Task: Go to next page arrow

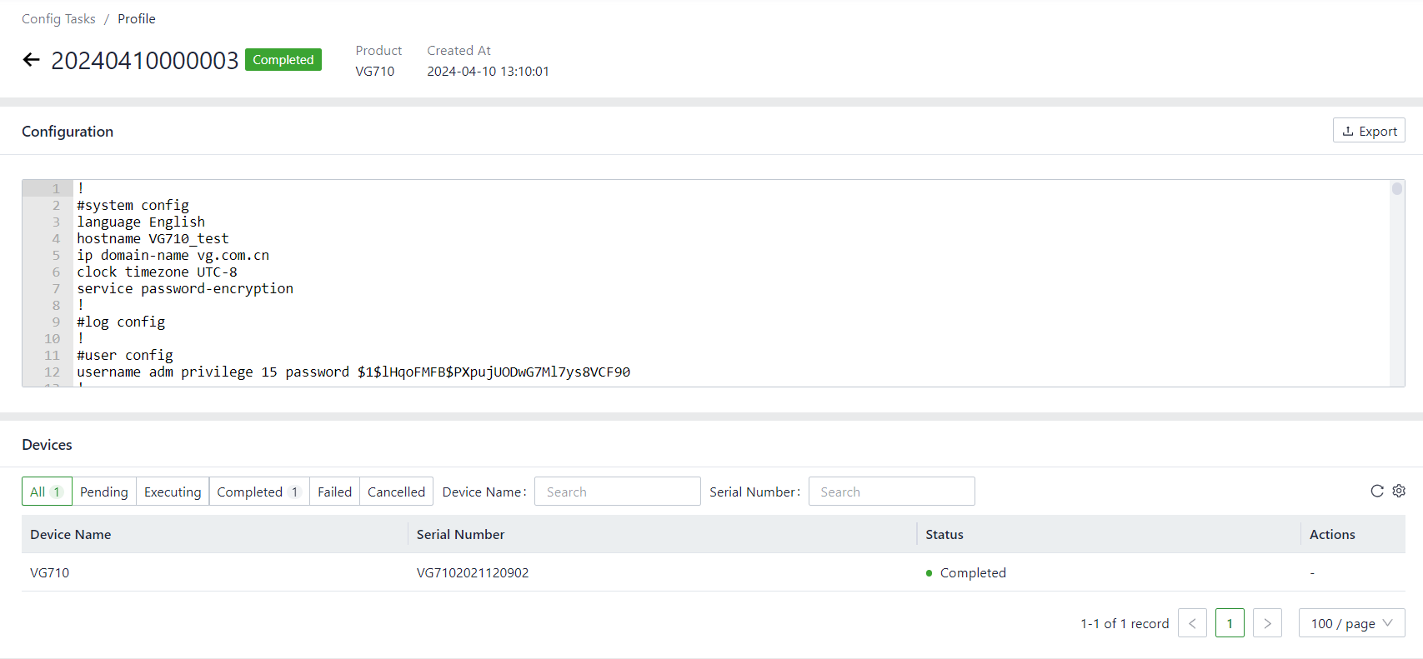Action: 1267,623
